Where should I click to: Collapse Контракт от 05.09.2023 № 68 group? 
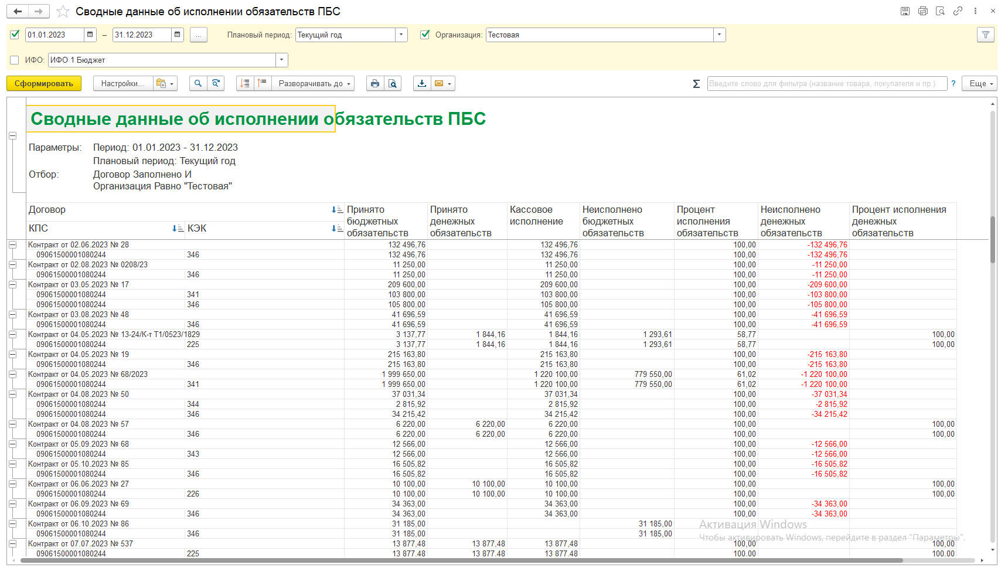click(x=12, y=444)
